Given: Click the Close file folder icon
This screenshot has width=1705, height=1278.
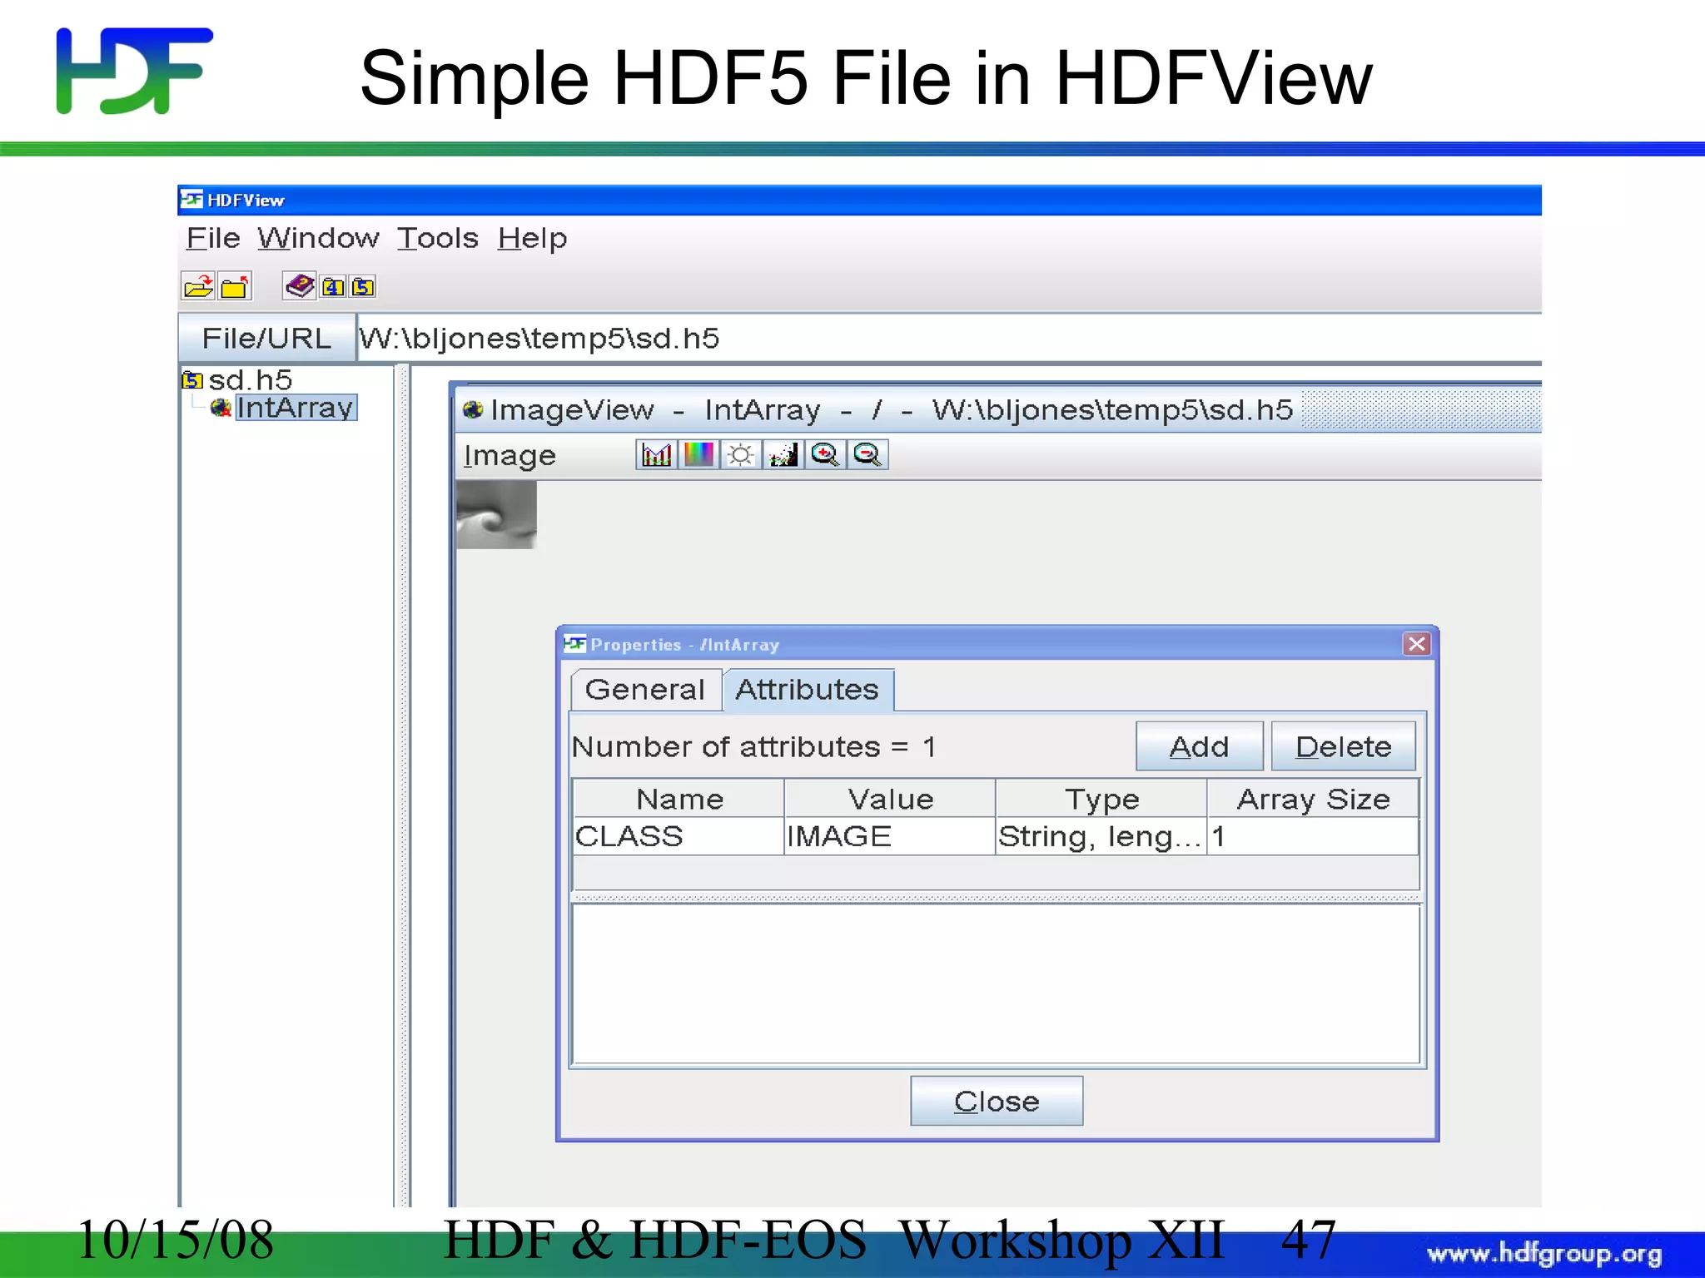Looking at the screenshot, I should click(x=235, y=287).
